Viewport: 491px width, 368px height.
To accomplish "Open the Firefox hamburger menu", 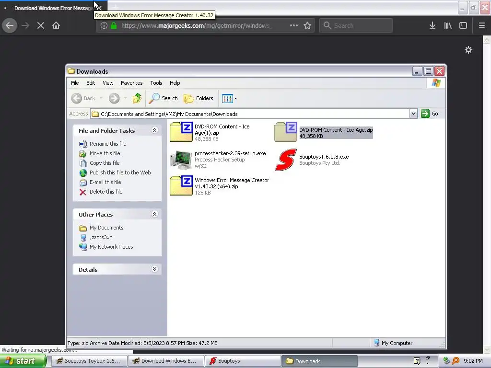I will pos(482,25).
